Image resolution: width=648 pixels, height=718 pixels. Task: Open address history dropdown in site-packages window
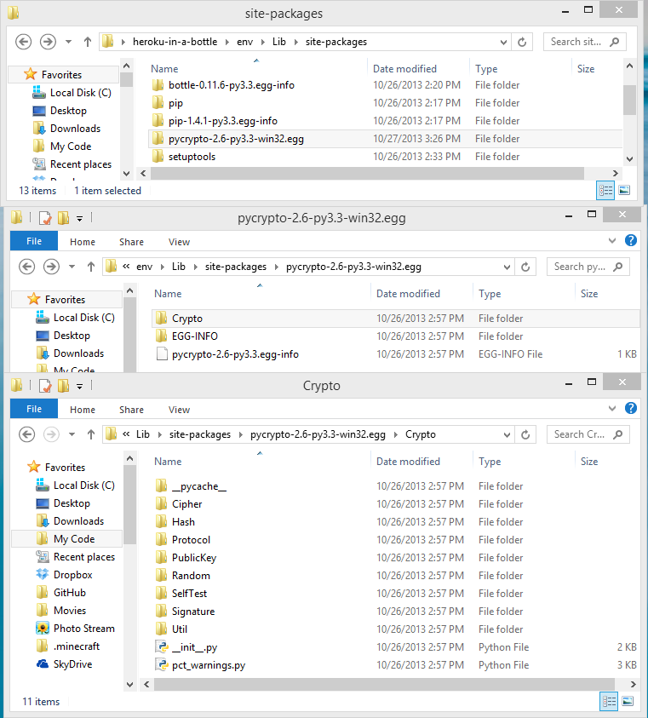[x=503, y=42]
